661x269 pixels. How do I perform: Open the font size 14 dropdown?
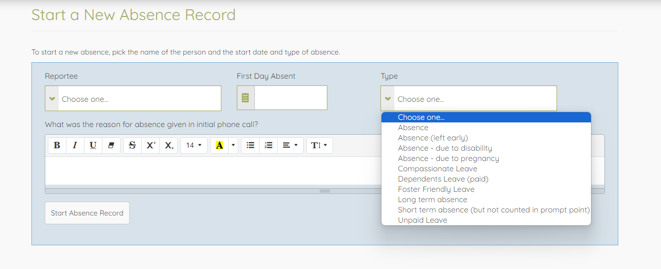coord(194,146)
